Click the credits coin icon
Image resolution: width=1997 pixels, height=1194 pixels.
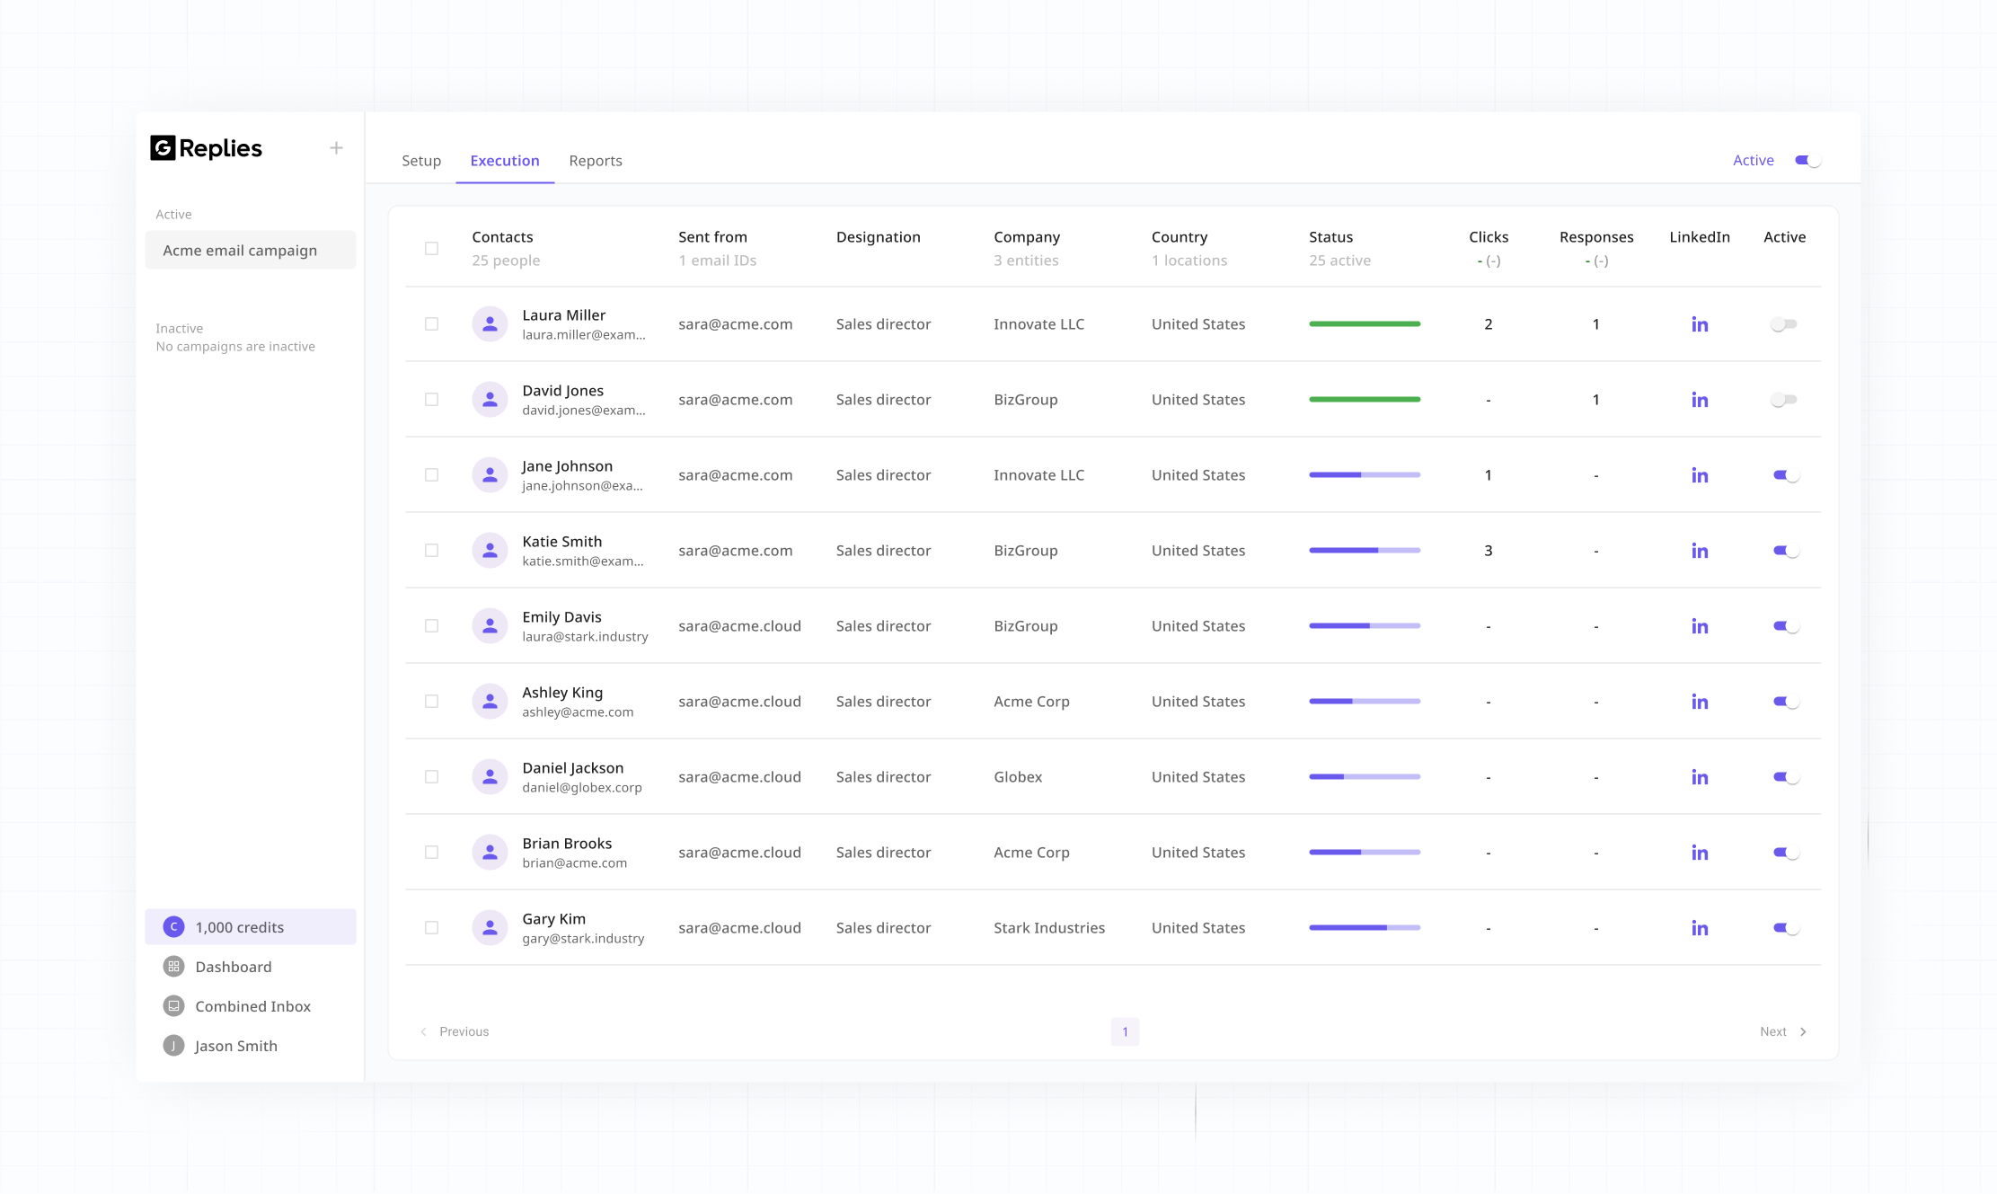(x=173, y=927)
